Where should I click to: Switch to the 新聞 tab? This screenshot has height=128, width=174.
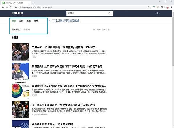[21, 21]
